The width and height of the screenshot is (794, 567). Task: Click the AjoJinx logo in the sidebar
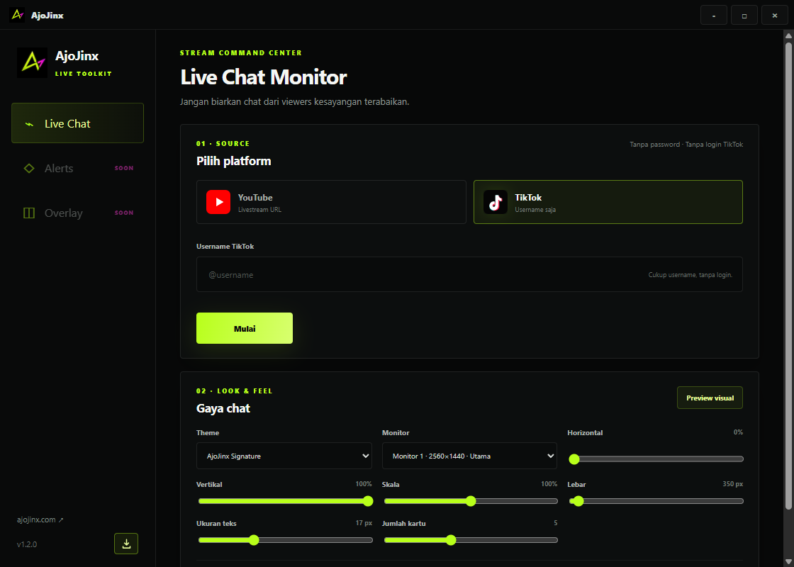point(33,63)
